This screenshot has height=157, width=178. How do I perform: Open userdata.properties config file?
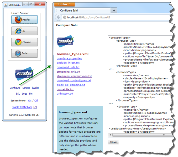coord(69,58)
